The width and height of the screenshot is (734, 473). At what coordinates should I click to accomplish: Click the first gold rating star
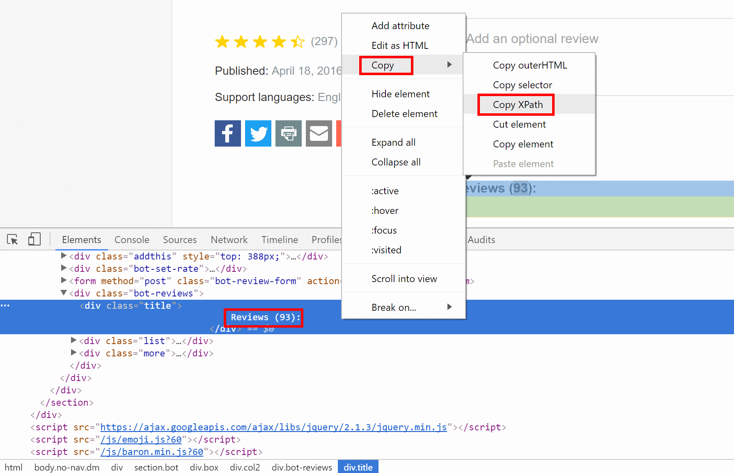coord(222,41)
